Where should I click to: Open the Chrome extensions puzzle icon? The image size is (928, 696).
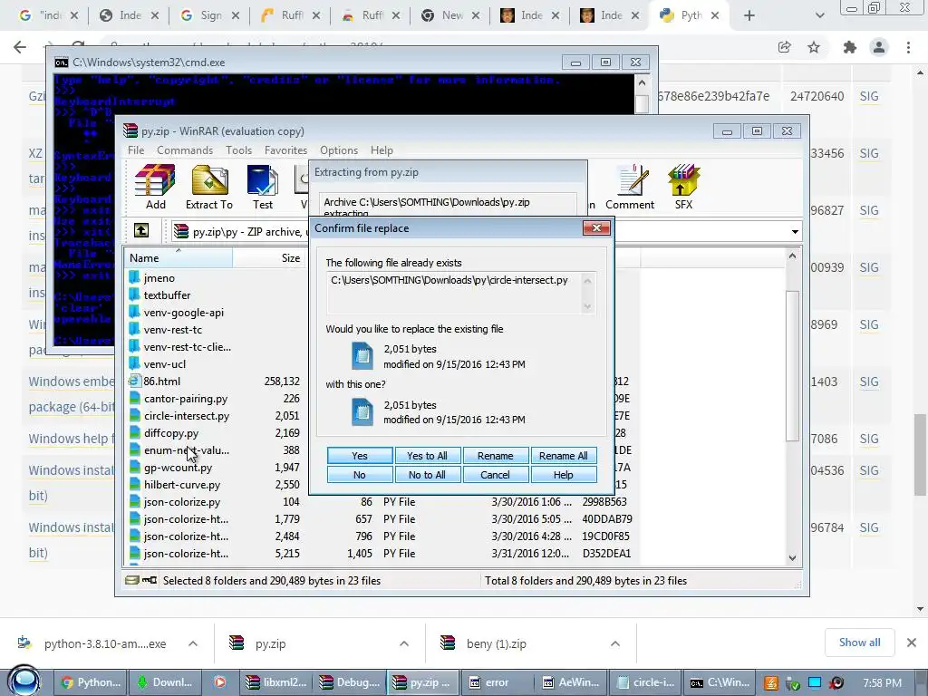pos(850,47)
